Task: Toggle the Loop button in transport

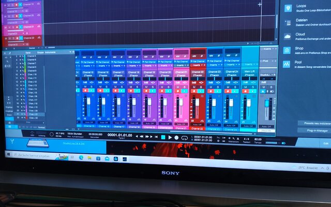Action: (185, 138)
